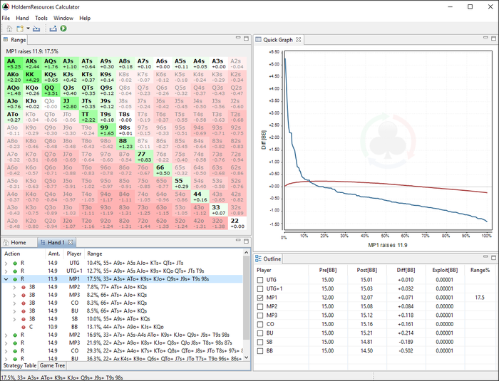Select the 72o cell in range grid
The height and width of the screenshot is (381, 499).
(x=143, y=223)
